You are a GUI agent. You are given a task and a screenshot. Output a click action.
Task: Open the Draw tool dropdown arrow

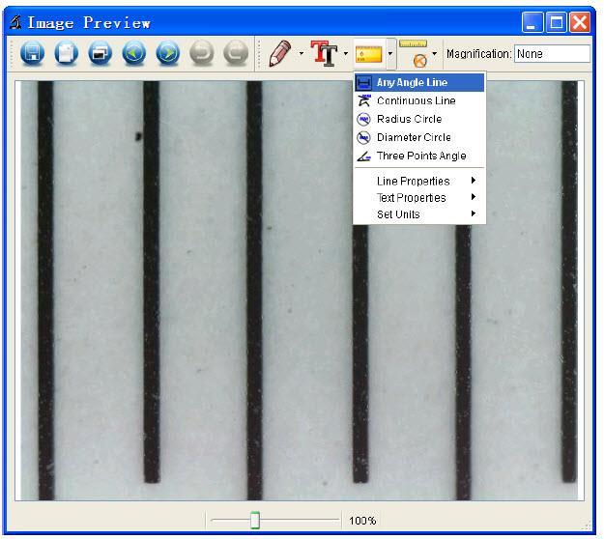click(302, 53)
